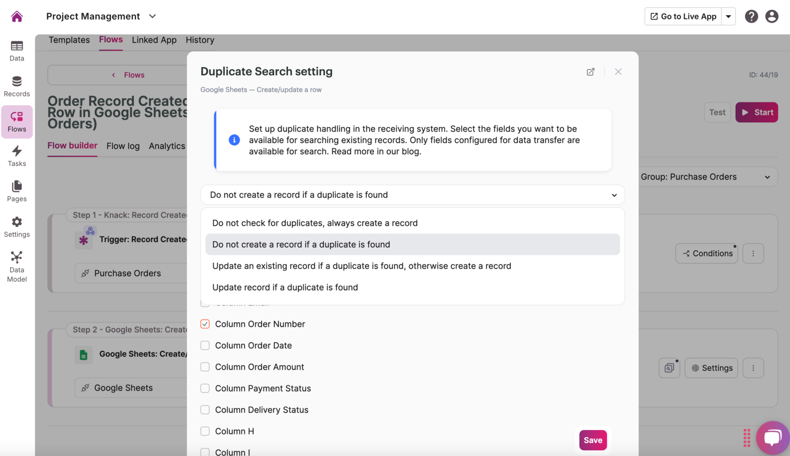Select 'Update record if a duplicate is found'
790x456 pixels.
click(x=285, y=288)
